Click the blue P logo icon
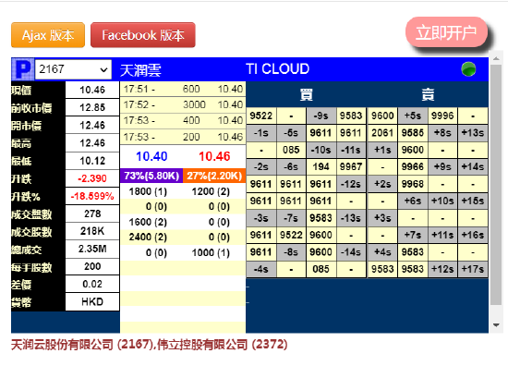The height and width of the screenshot is (366, 508). (x=22, y=69)
